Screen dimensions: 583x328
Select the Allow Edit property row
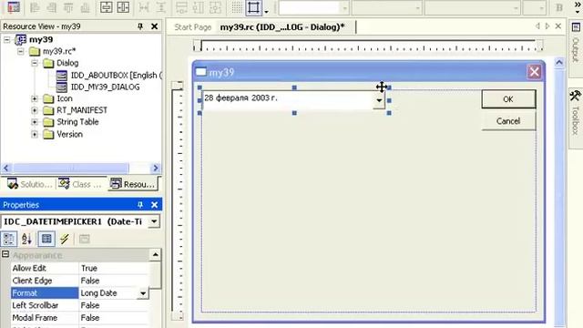pos(79,268)
